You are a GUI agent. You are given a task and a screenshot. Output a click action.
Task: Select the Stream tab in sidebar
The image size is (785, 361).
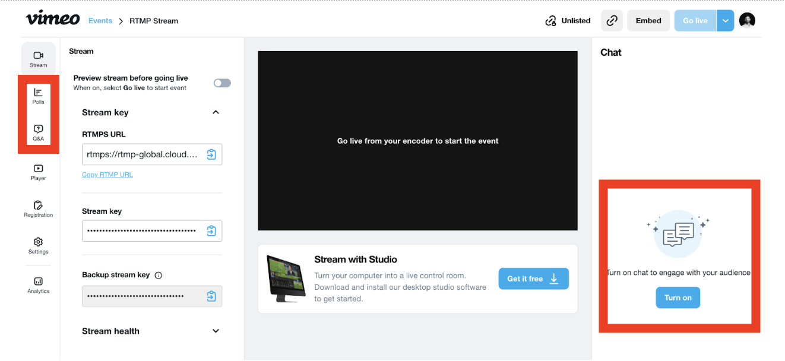(38, 59)
